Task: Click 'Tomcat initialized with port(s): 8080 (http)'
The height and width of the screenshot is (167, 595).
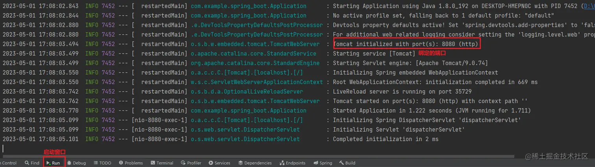Action: pyautogui.click(x=406, y=44)
